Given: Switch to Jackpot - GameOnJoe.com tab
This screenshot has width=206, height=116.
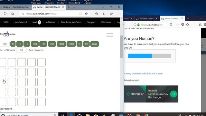Looking at the screenshot, I should point(16,7).
